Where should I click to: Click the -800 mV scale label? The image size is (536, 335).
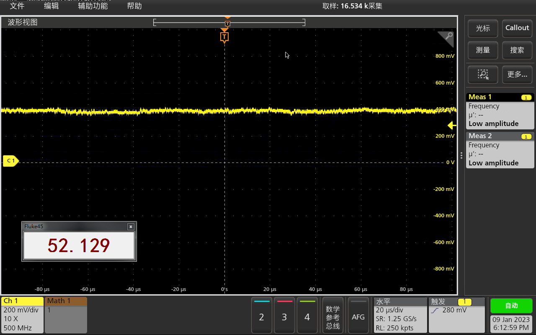[444, 269]
